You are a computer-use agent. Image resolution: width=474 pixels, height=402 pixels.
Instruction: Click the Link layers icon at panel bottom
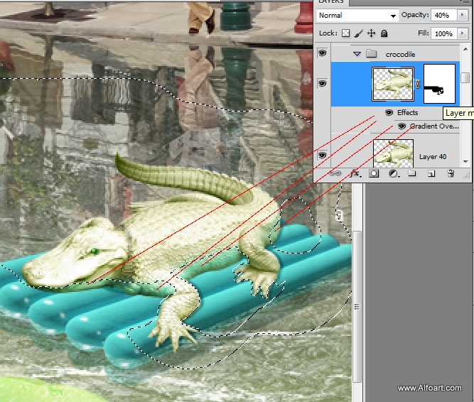(x=335, y=173)
